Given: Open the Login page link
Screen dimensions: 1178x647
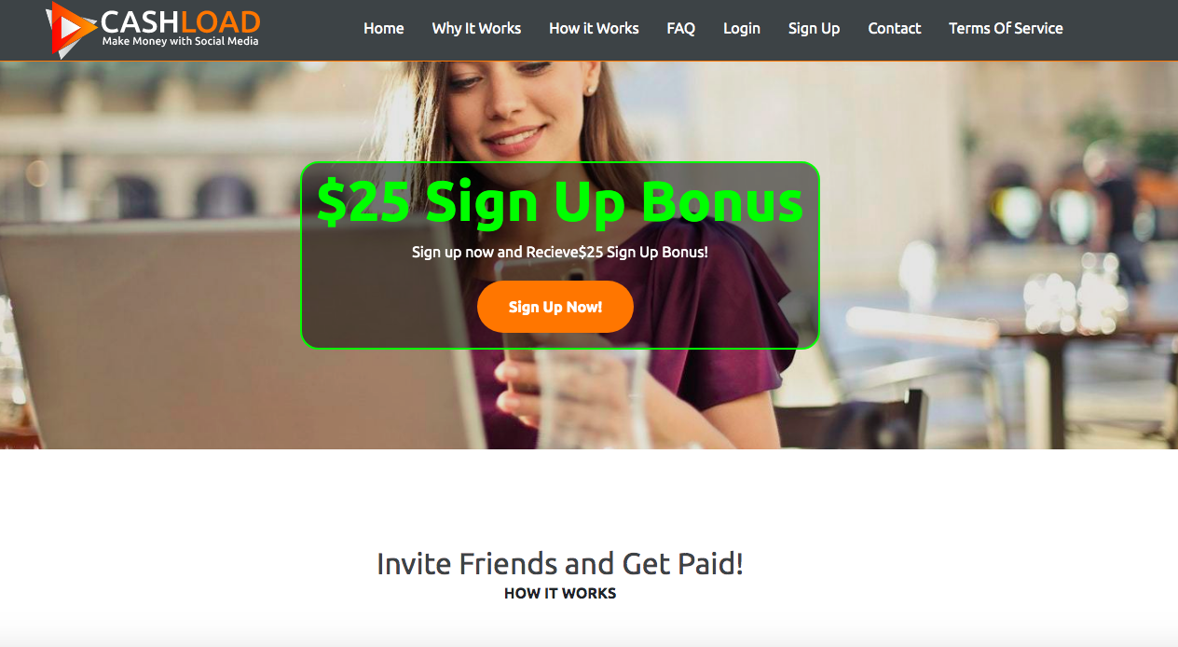Looking at the screenshot, I should coord(742,28).
